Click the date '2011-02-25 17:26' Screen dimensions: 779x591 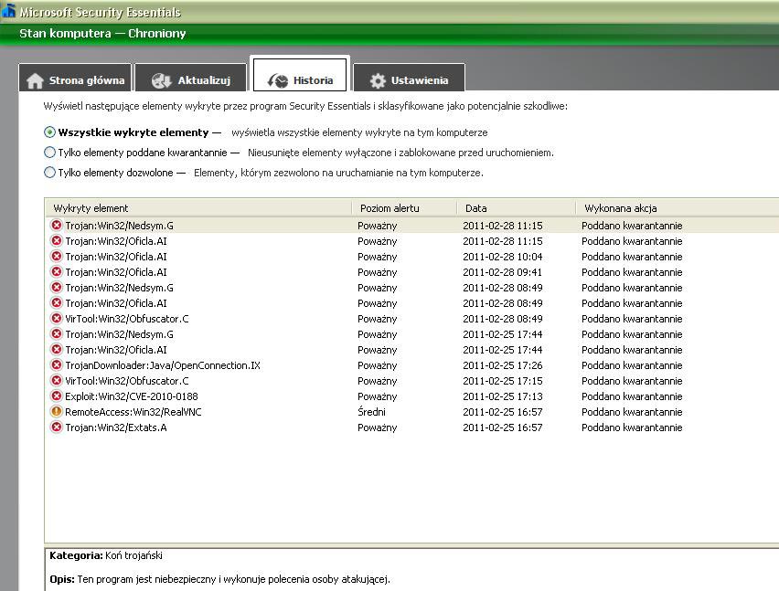[503, 365]
